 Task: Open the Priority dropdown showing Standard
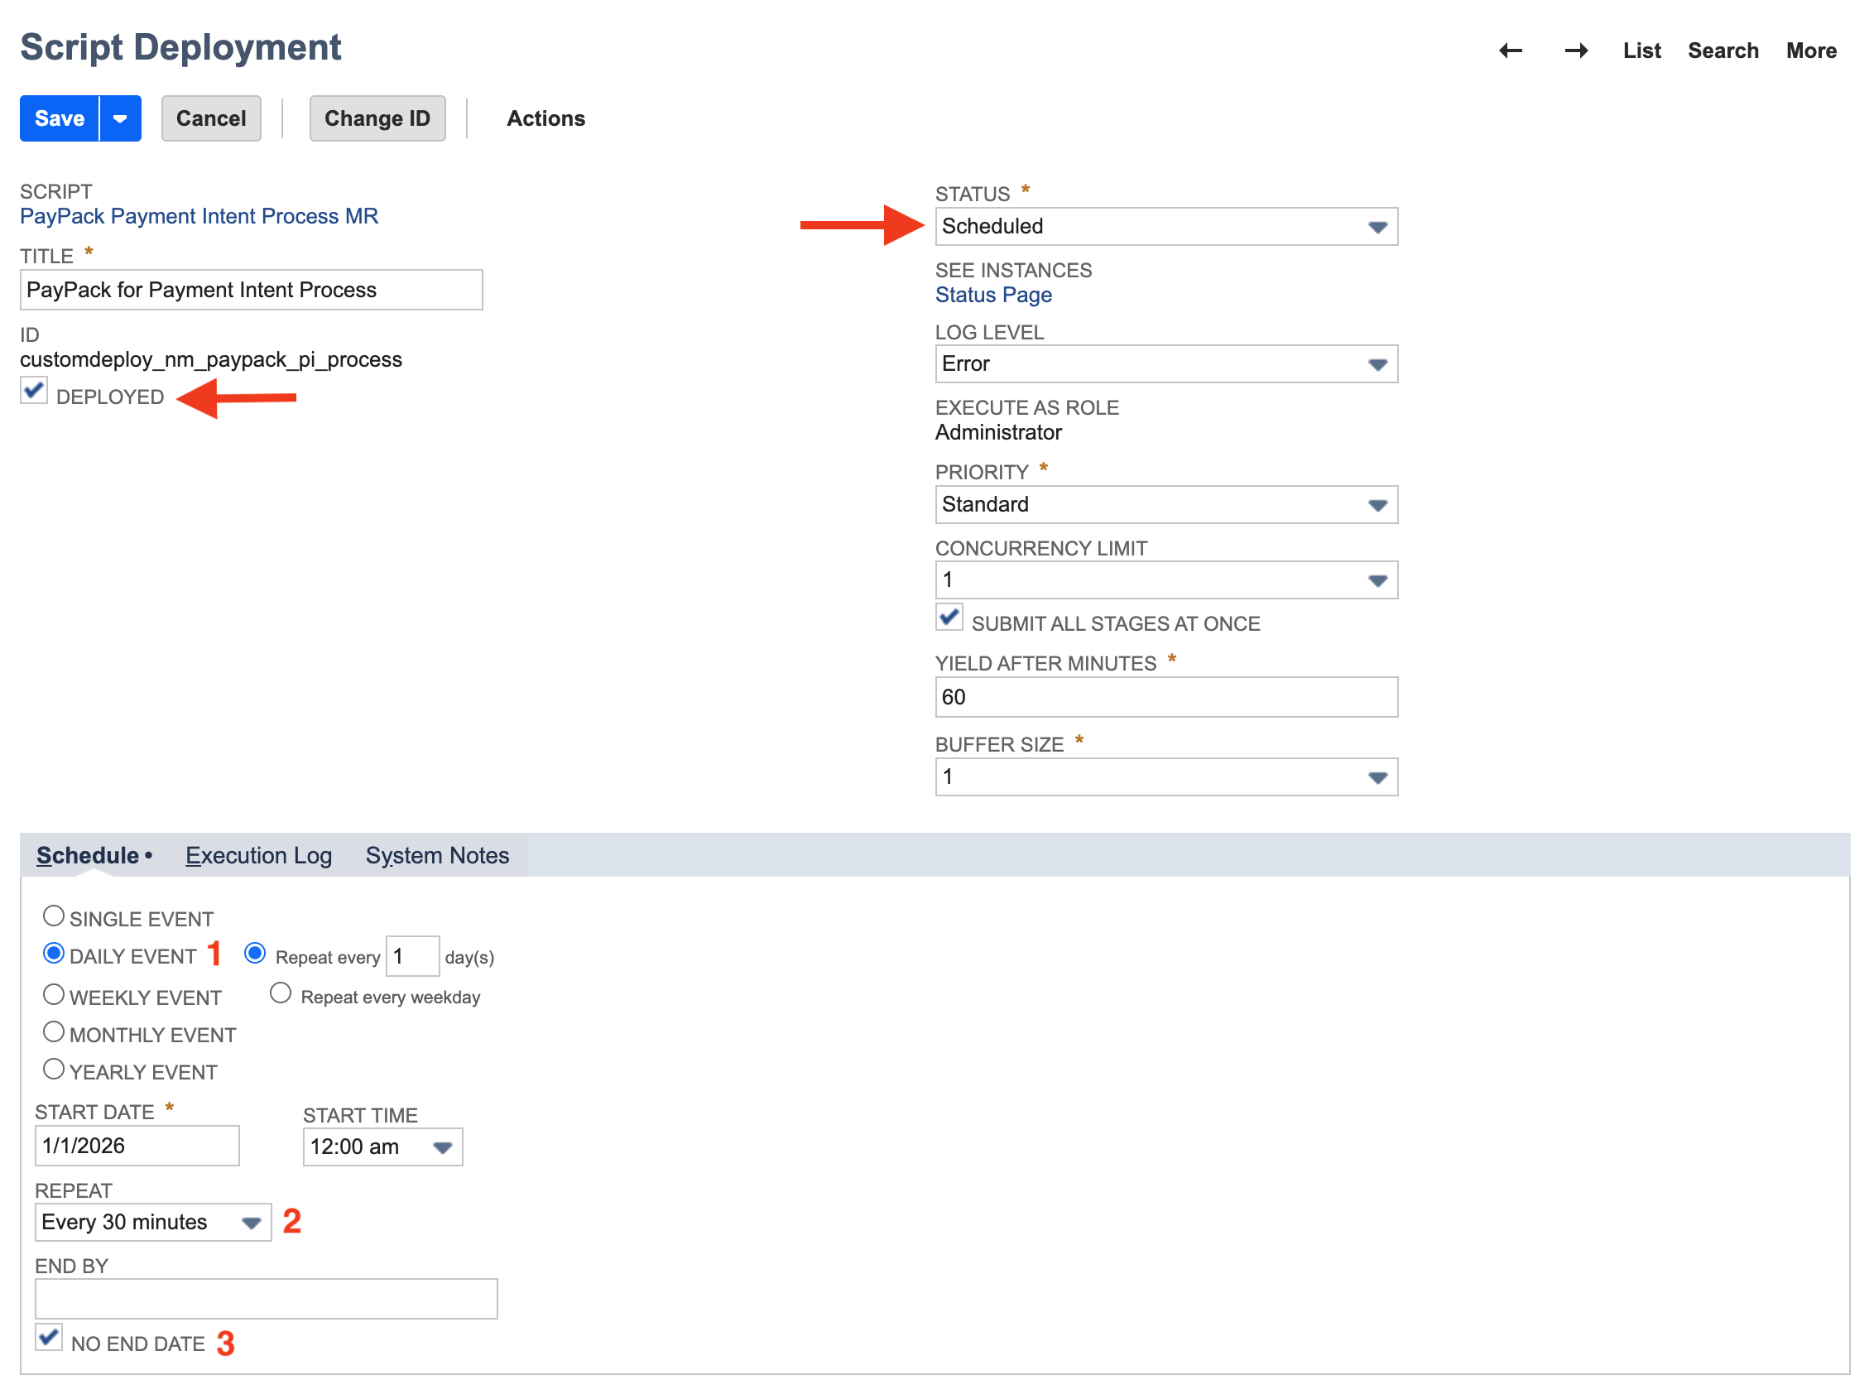pyautogui.click(x=1377, y=504)
